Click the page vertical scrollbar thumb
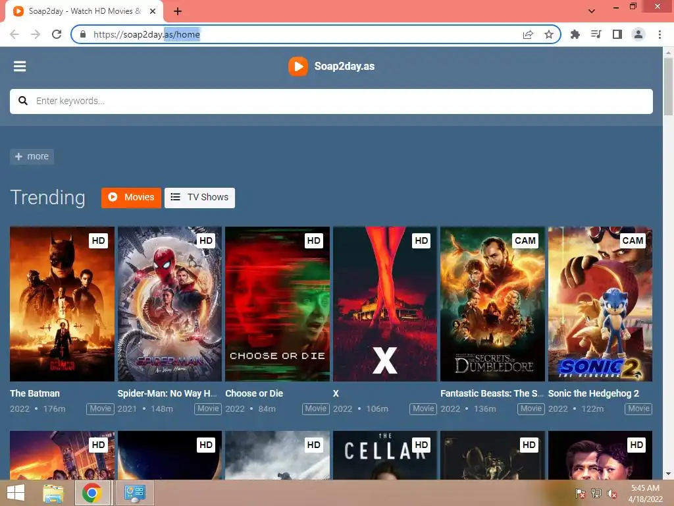The height and width of the screenshot is (506, 674). click(668, 86)
